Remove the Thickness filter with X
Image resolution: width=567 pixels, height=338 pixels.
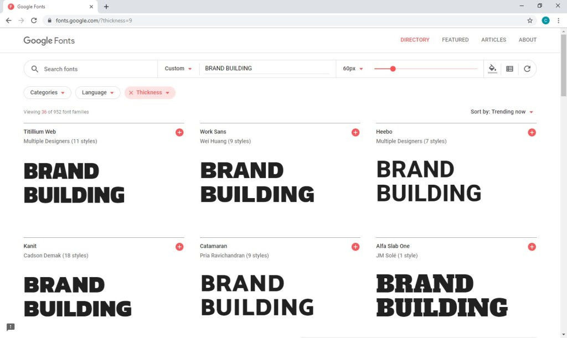131,93
